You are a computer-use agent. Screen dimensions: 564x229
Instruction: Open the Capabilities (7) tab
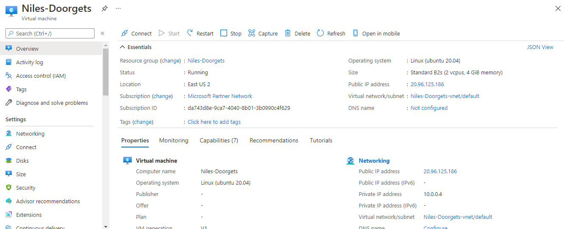pos(219,140)
